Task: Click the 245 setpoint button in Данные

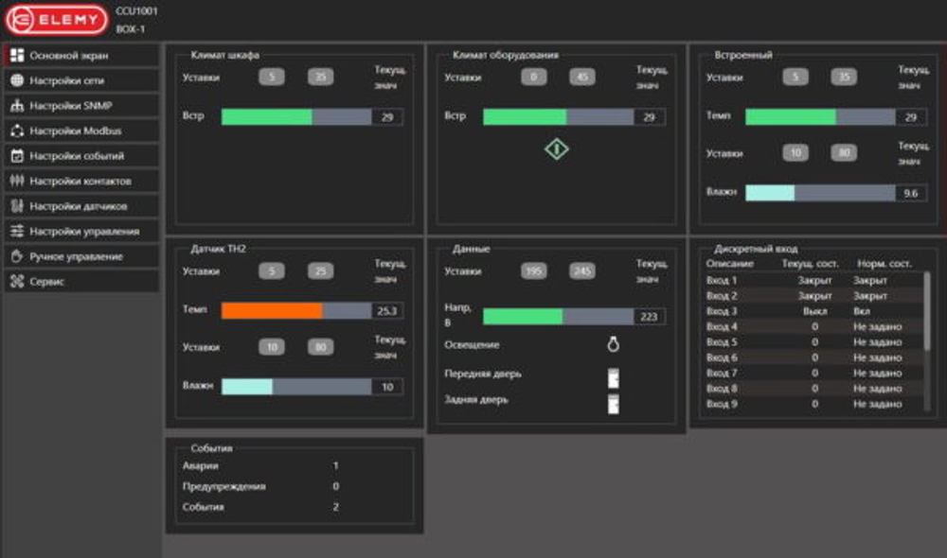Action: click(x=582, y=271)
